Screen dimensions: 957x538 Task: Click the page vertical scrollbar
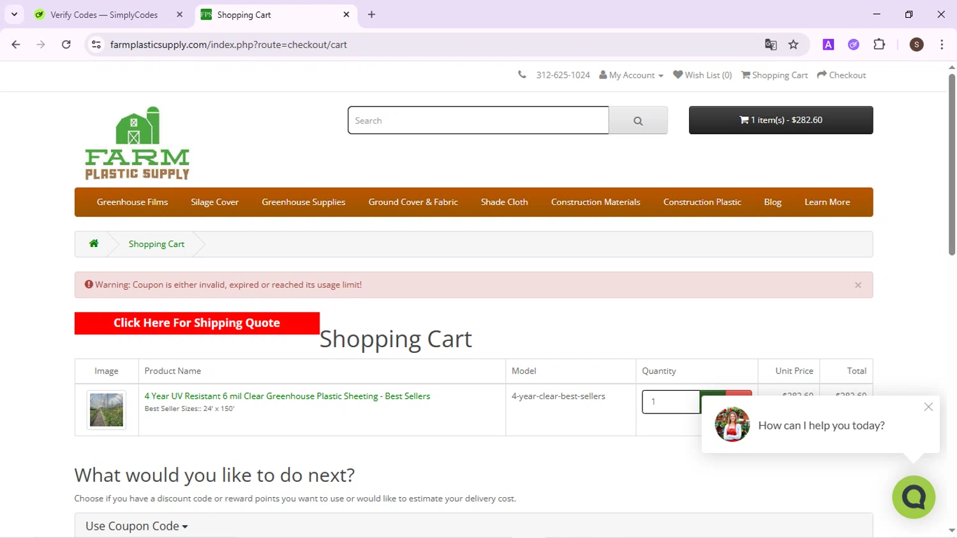coord(951,165)
